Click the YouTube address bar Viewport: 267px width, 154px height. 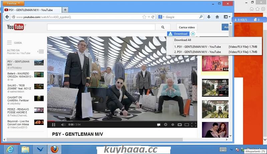click(77, 17)
